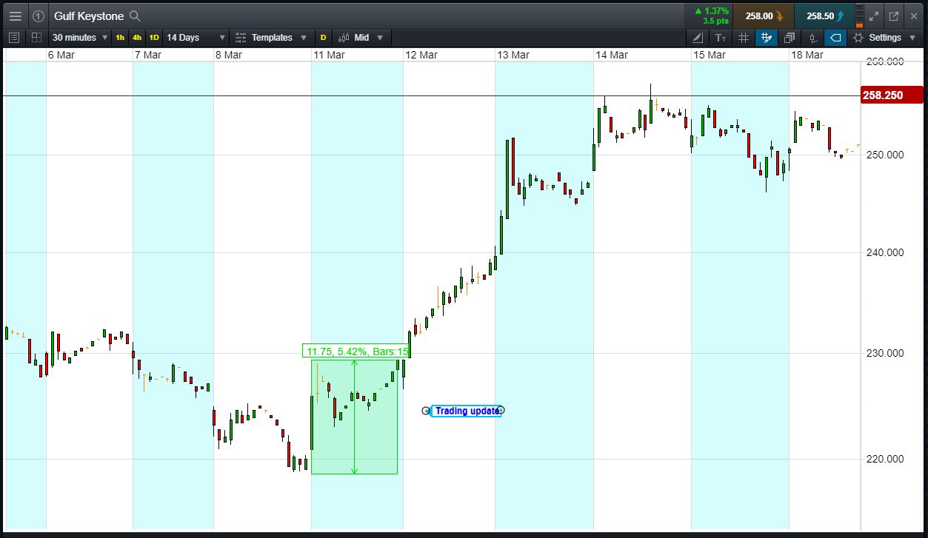The height and width of the screenshot is (538, 928).
Task: Click the 230.000 price axis label
Action: [x=884, y=353]
